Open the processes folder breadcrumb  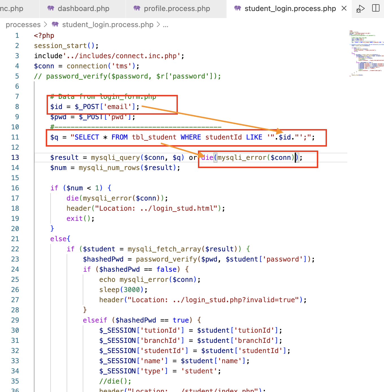pos(23,25)
